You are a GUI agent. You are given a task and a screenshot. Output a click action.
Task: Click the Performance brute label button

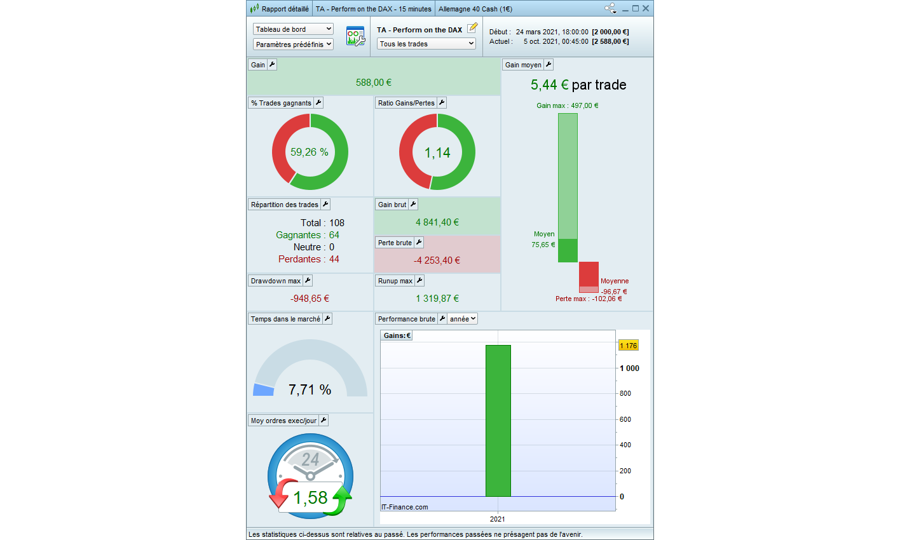tap(406, 319)
